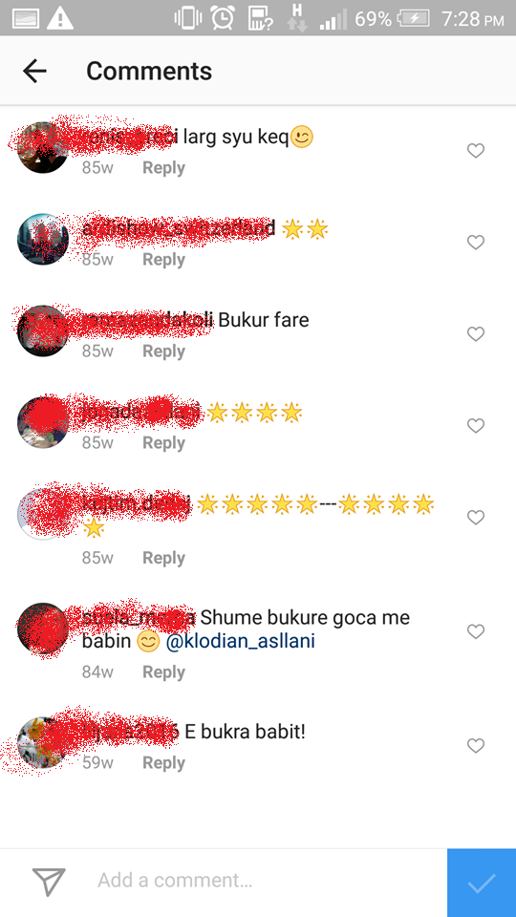
Task: Reply to the 'Bukur fare' comment
Action: coord(163,351)
